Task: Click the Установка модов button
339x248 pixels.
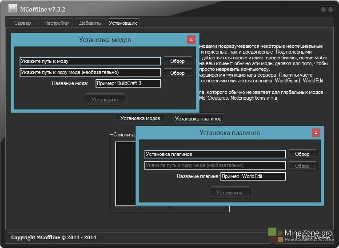Action: (140, 118)
